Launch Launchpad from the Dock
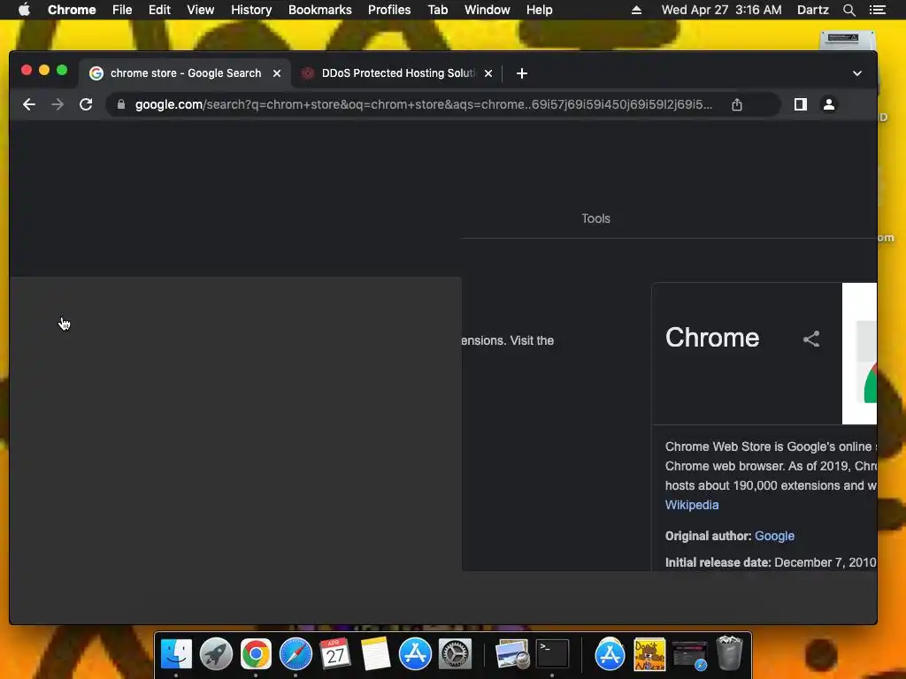 (216, 654)
